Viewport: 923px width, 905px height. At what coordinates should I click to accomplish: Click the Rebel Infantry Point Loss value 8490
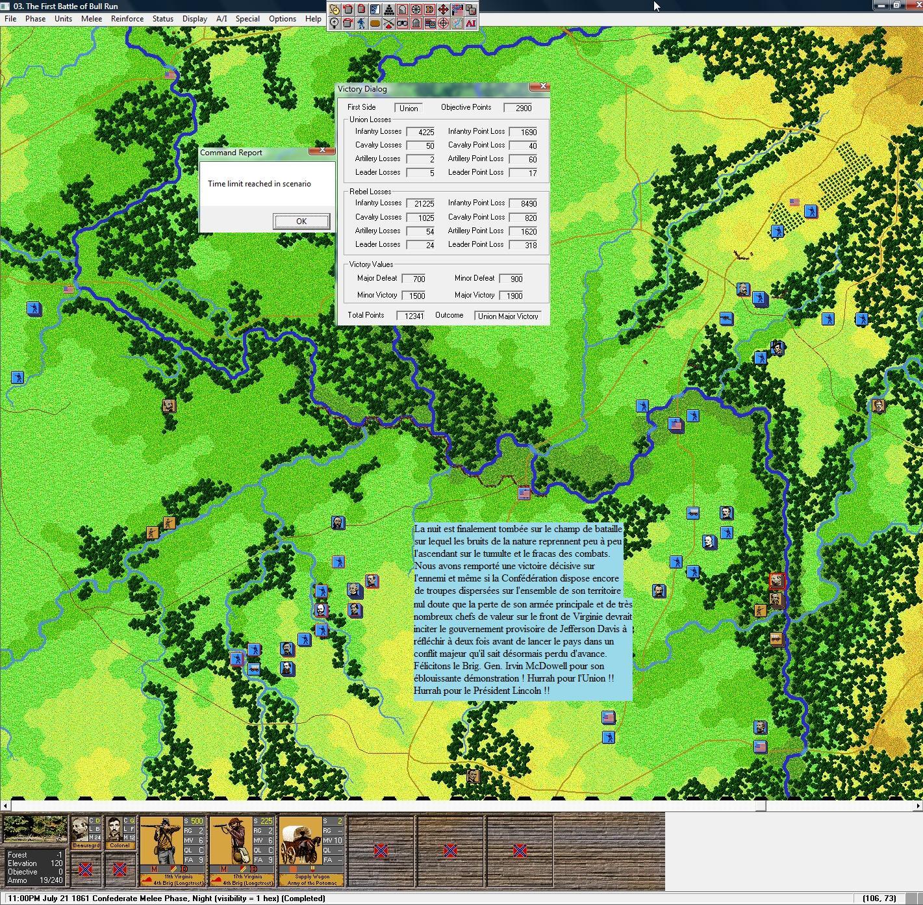(524, 203)
